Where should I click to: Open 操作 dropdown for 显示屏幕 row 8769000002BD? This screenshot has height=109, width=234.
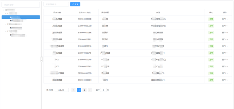225,73
